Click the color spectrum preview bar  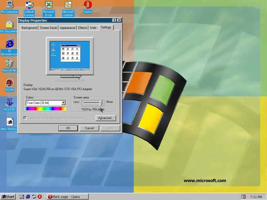tap(46, 109)
